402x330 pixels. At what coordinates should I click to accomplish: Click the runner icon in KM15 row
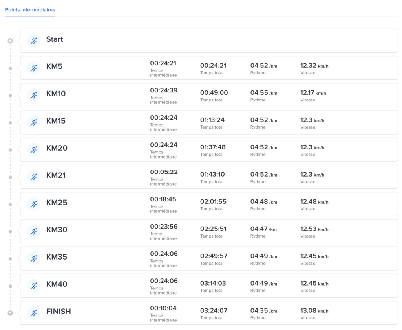34,122
